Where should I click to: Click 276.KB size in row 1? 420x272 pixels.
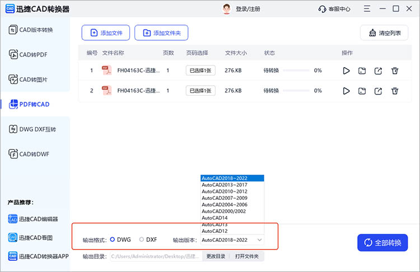pos(233,71)
